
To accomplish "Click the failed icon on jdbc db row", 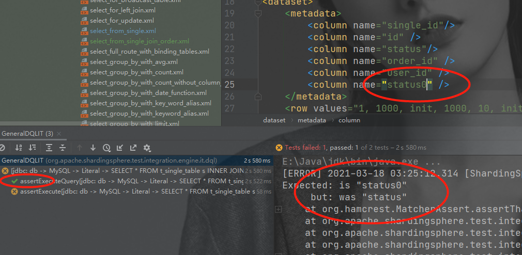I will tap(5, 171).
